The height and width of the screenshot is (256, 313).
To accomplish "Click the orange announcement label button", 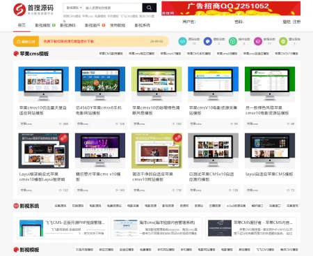I will tap(26, 42).
